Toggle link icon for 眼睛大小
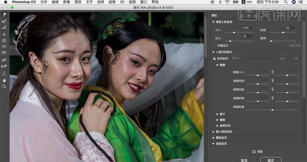This screenshot has width=307, height=162. 273,72
